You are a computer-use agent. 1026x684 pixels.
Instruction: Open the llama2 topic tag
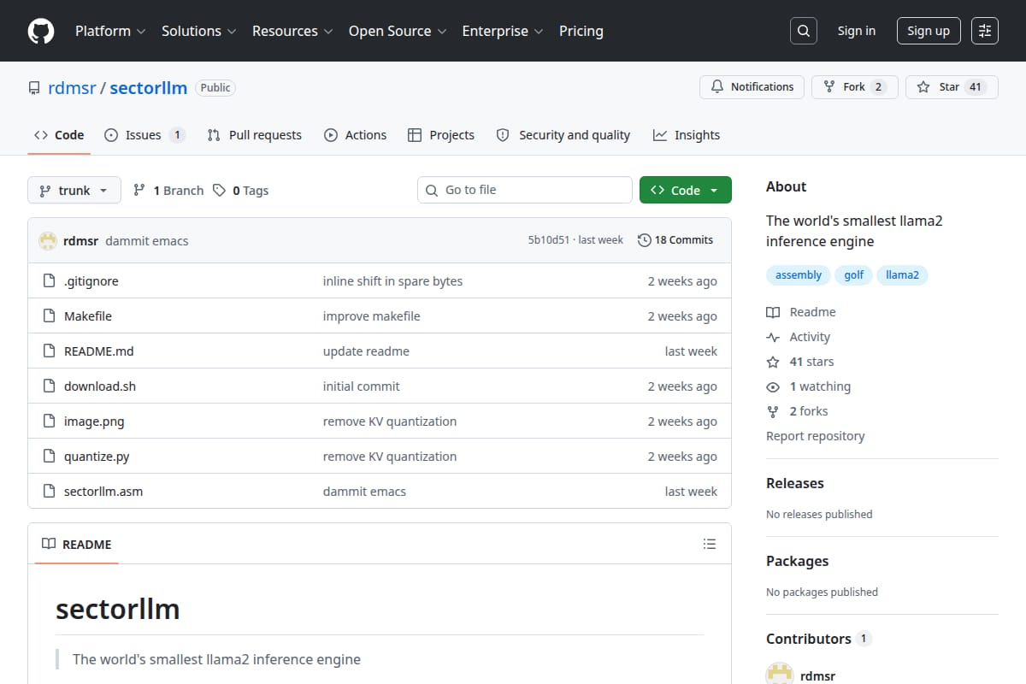pos(902,275)
